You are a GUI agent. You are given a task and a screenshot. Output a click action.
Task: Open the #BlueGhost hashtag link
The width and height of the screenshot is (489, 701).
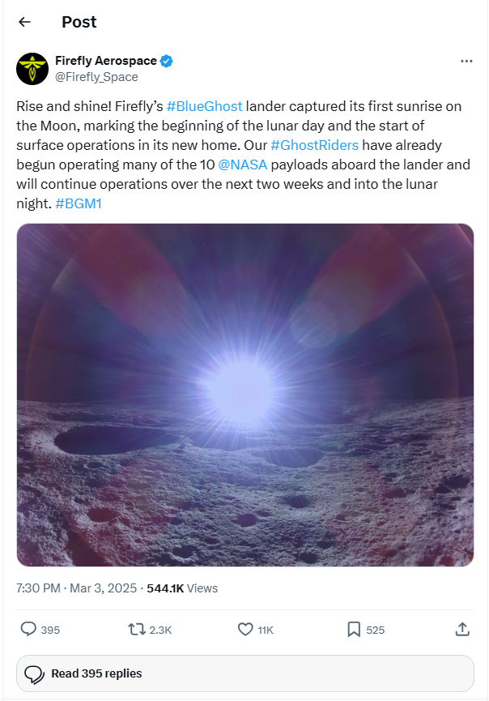(205, 106)
